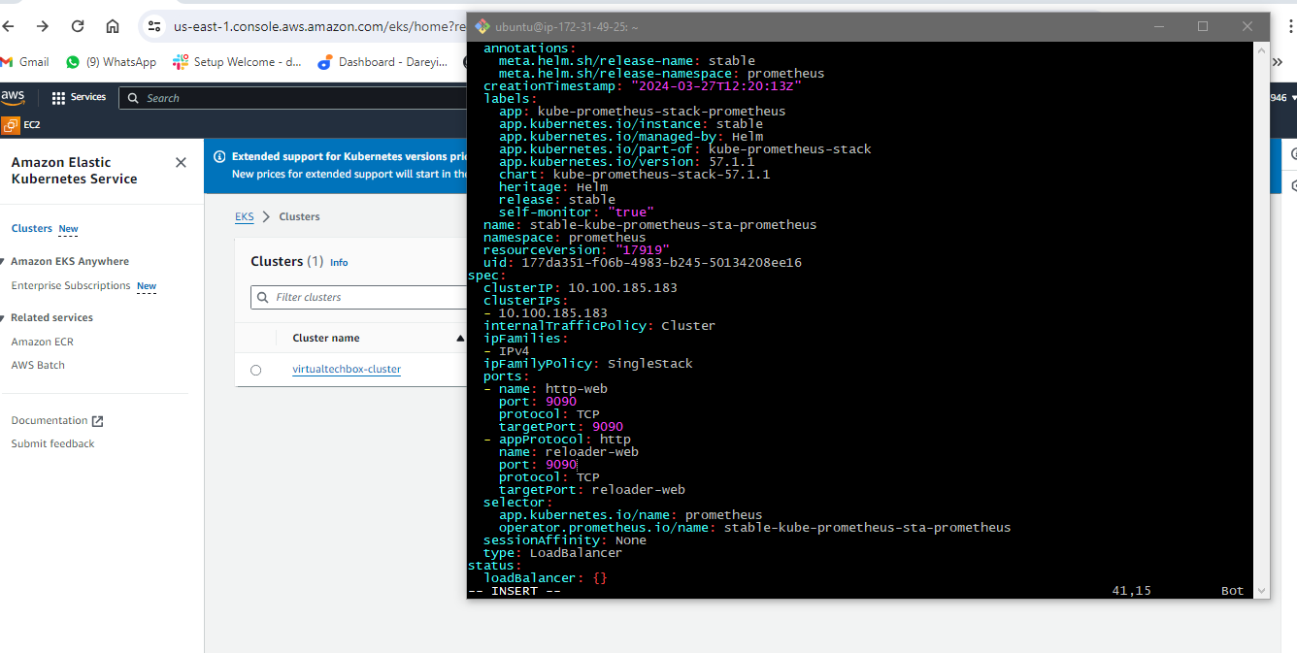The height and width of the screenshot is (653, 1297).
Task: Collapse the Amazon EKS Anywhere section
Action: (4, 262)
